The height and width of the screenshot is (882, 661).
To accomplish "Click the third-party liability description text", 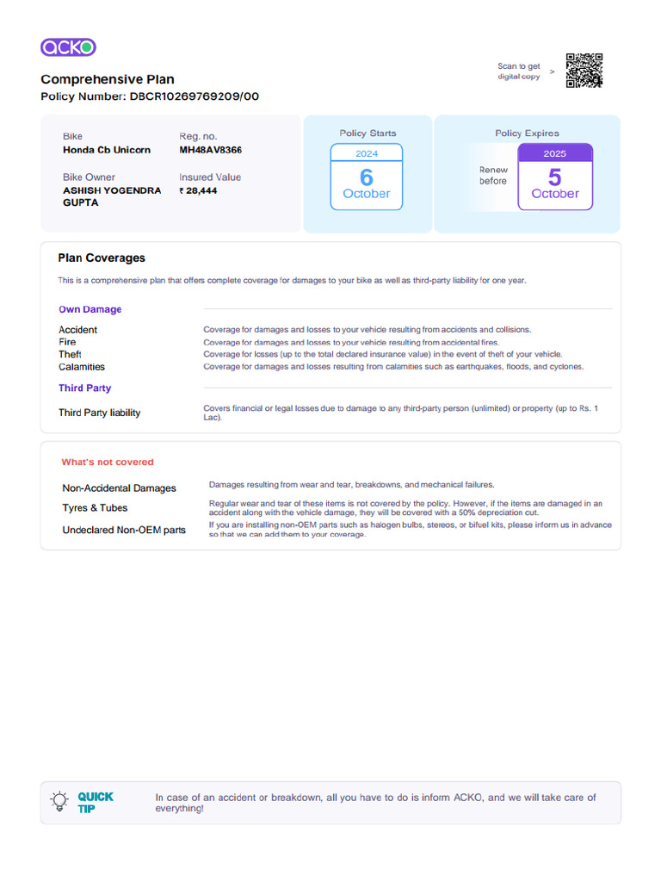I will pos(400,413).
